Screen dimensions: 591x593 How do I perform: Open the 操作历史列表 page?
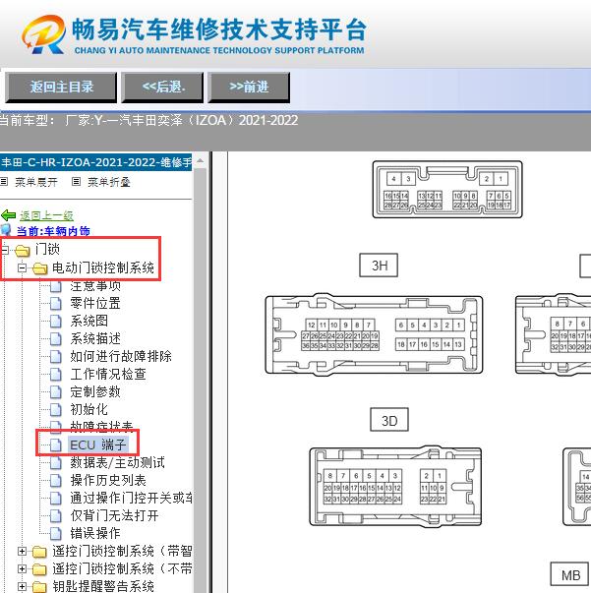(x=108, y=480)
